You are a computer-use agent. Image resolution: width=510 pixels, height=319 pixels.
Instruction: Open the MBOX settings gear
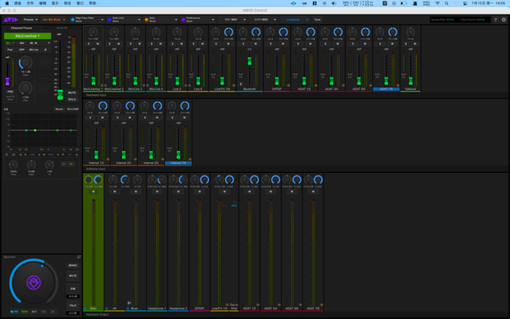504,20
